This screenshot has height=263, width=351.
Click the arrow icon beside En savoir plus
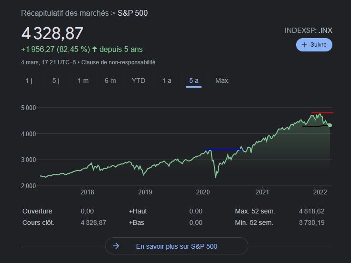(116, 246)
